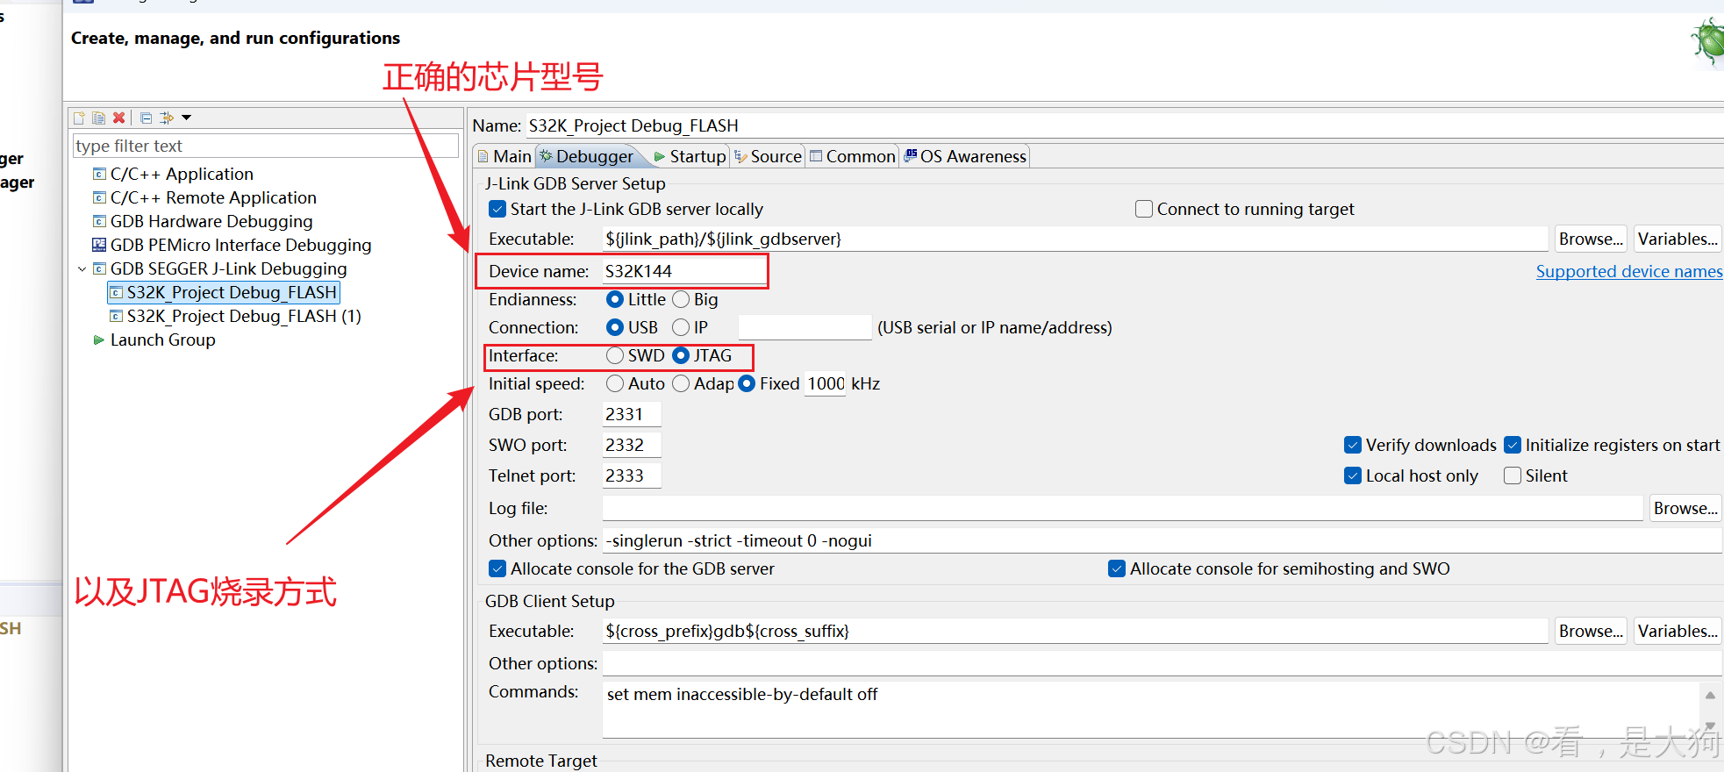Open the Startup tab
Image resolution: width=1724 pixels, height=772 pixels.
[690, 156]
